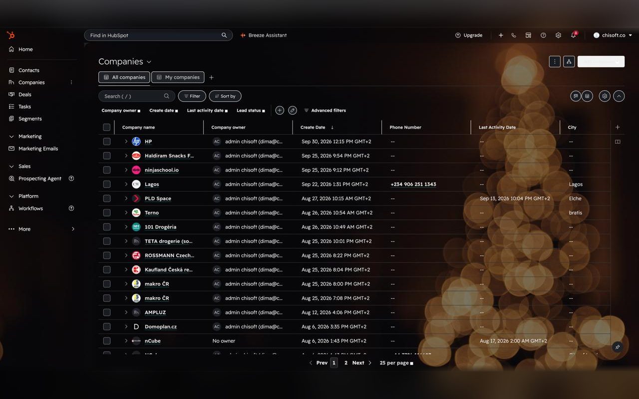Viewport: 639px width, 399px height.
Task: Open the 25 per page dropdown
Action: pyautogui.click(x=397, y=363)
